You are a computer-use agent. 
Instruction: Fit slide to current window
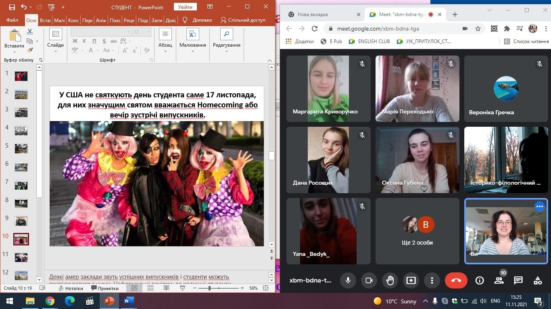point(265,288)
